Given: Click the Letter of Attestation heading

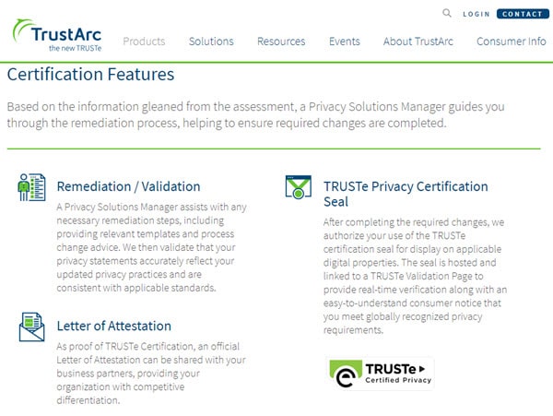Looking at the screenshot, I should pos(114,326).
